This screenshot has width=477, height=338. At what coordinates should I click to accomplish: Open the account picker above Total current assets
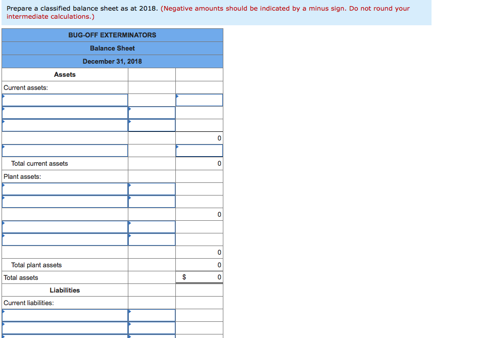65,150
